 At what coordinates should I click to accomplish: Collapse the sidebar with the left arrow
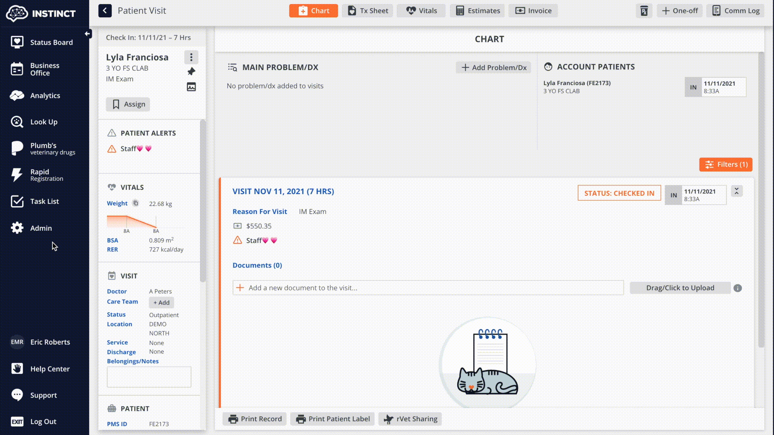[87, 34]
